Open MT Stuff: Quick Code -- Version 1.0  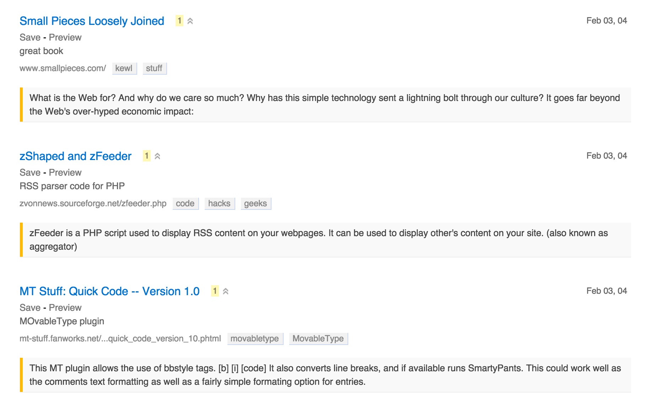(x=109, y=291)
